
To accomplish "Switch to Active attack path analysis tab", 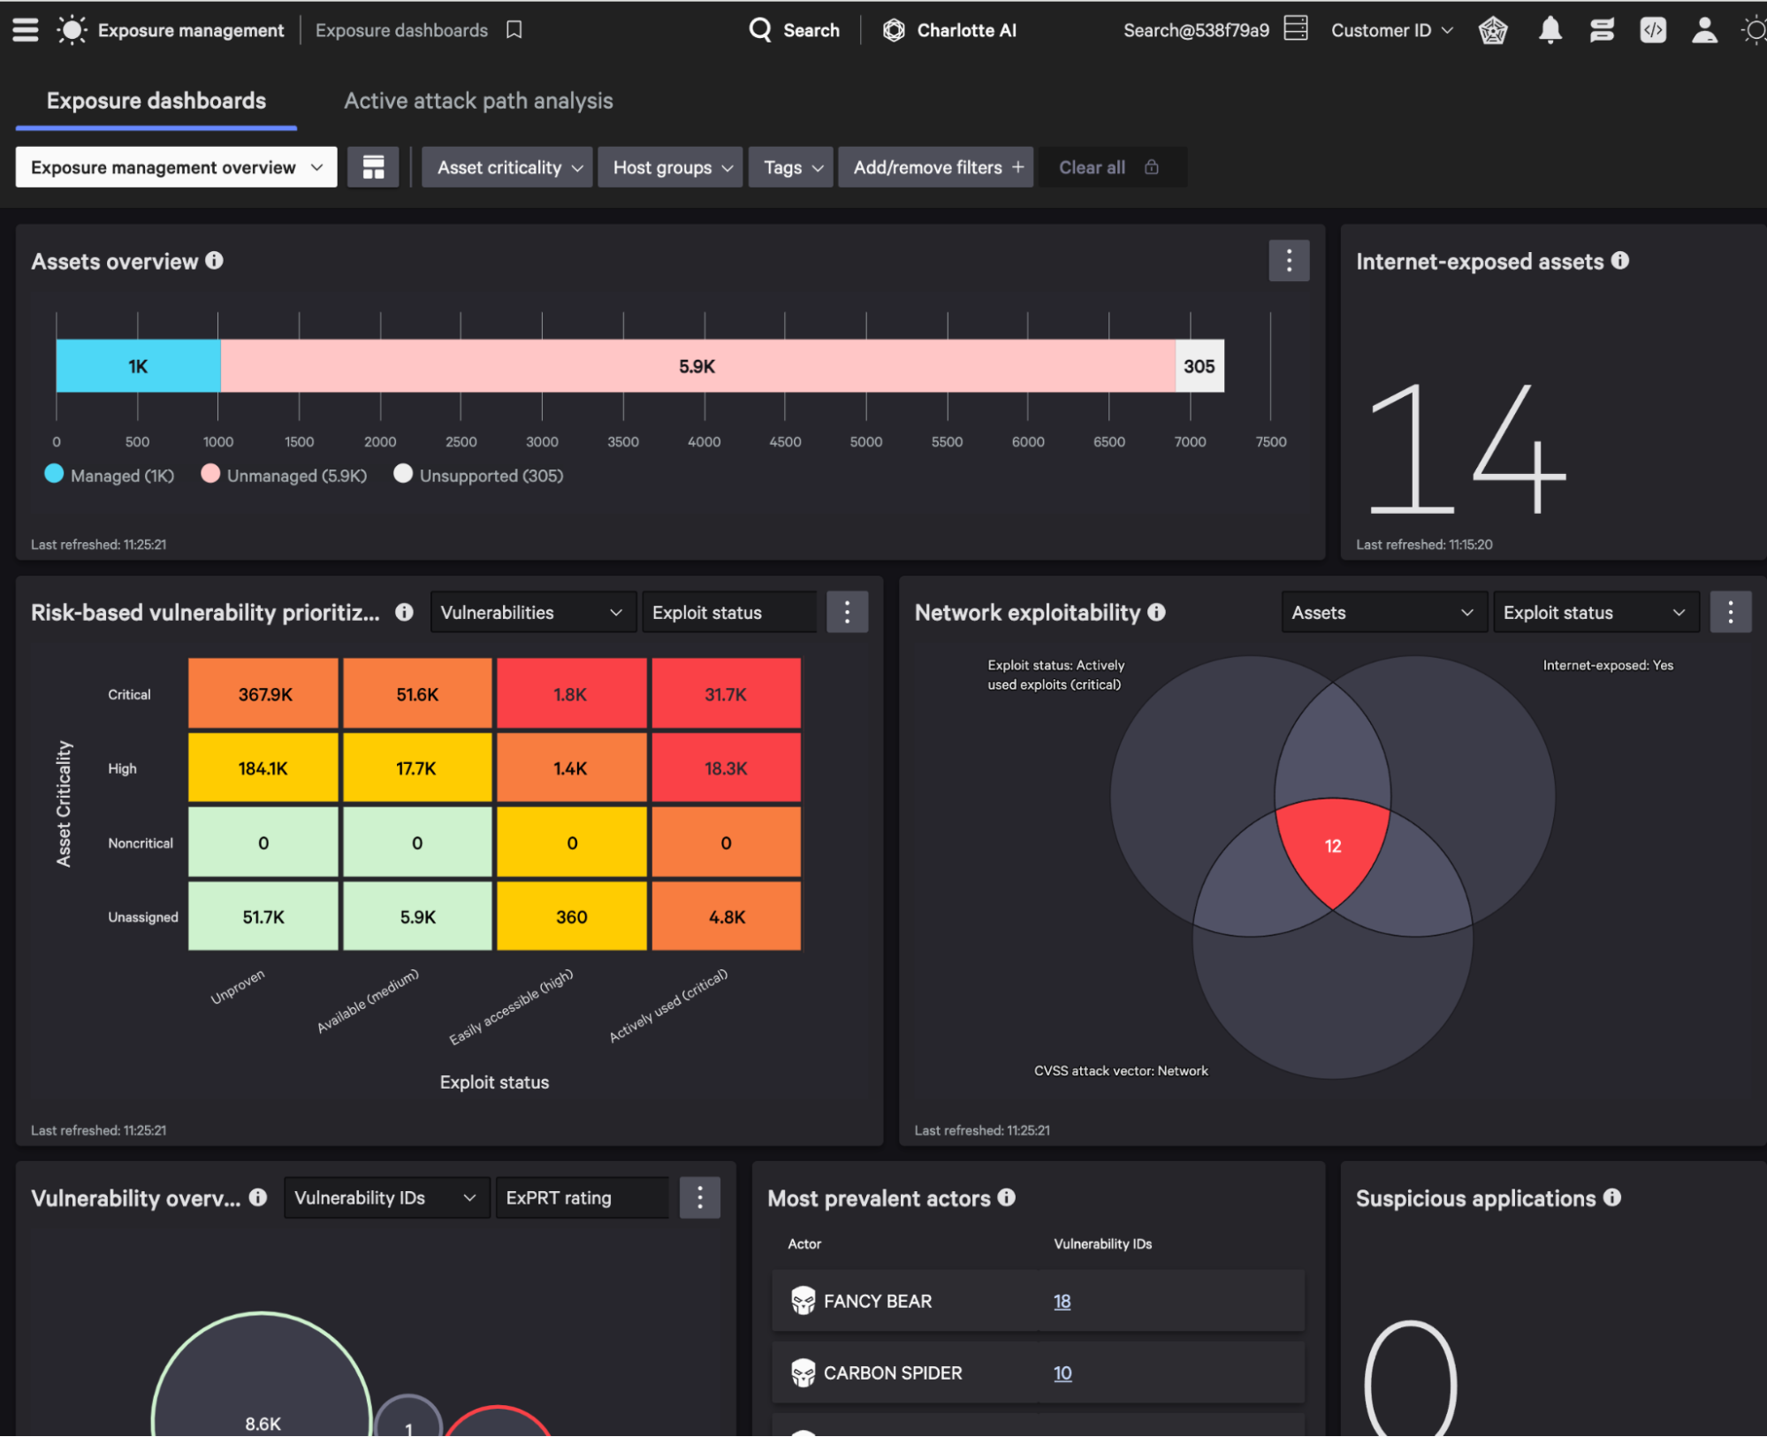I will tap(478, 101).
